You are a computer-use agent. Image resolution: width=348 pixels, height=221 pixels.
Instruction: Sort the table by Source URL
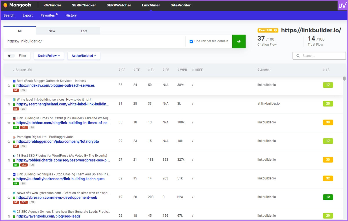click(x=24, y=70)
